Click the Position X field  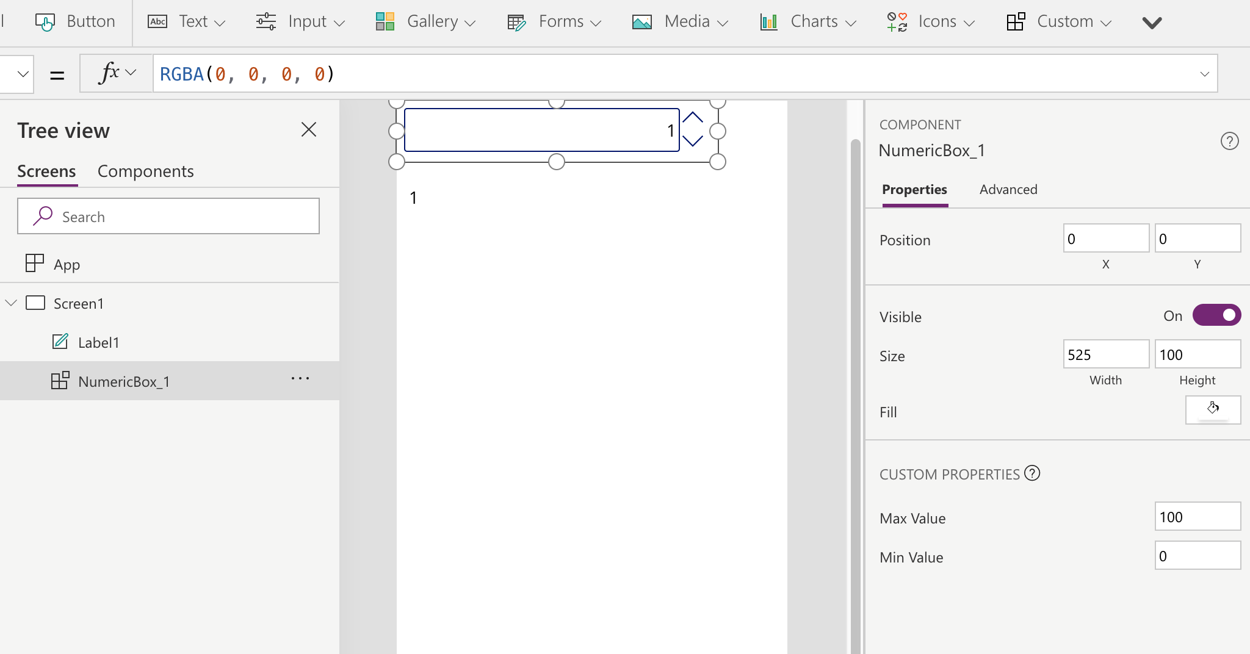click(x=1106, y=238)
